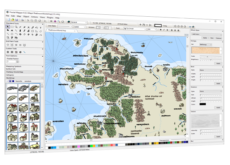Collapse the Standard Tools panel
The width and height of the screenshot is (230, 165).
(x=43, y=24)
